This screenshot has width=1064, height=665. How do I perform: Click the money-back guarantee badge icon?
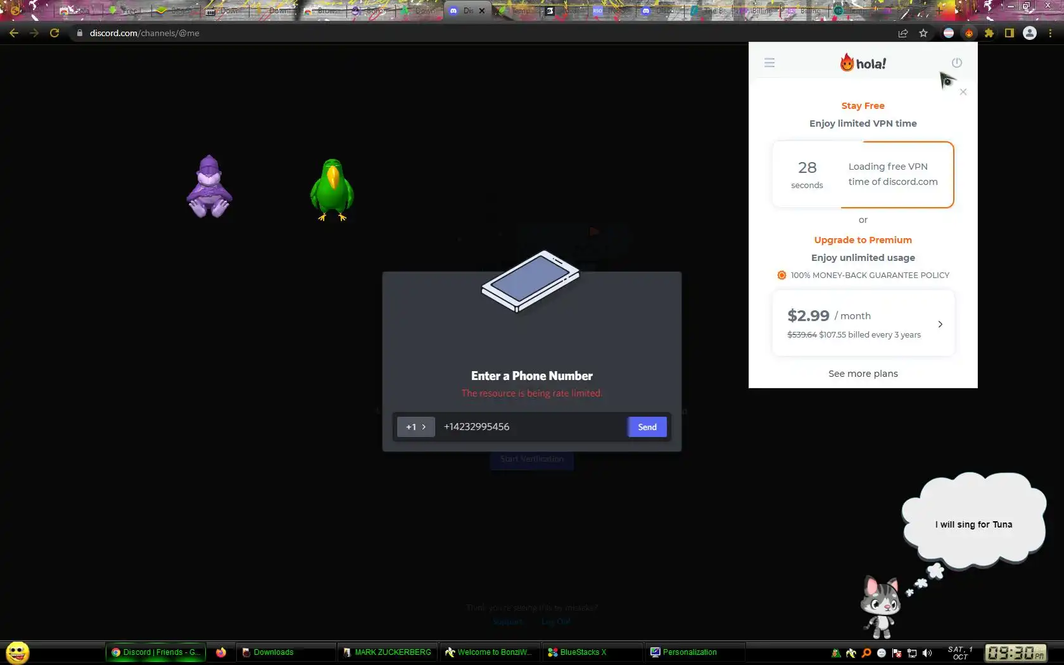[782, 275]
